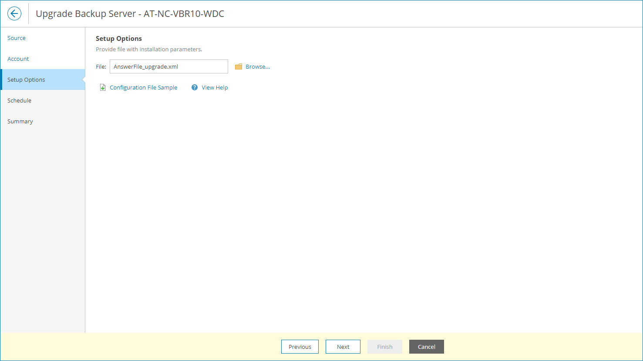Open the Schedule wizard step
This screenshot has width=643, height=361.
click(x=19, y=100)
